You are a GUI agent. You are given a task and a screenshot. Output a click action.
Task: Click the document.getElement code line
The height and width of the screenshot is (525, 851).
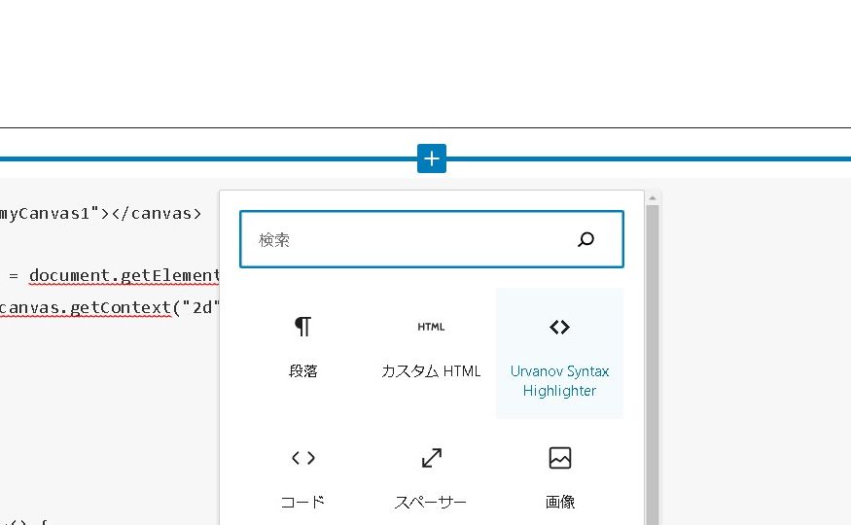tap(124, 275)
